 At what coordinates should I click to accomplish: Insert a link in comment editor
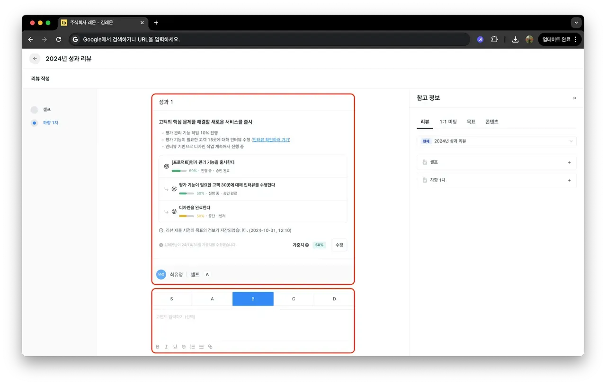(x=210, y=347)
